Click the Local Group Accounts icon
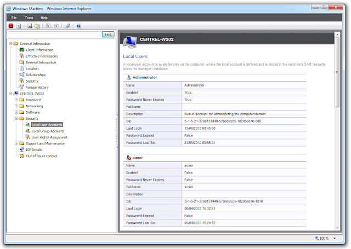The height and width of the screenshot is (249, 351). (28, 131)
